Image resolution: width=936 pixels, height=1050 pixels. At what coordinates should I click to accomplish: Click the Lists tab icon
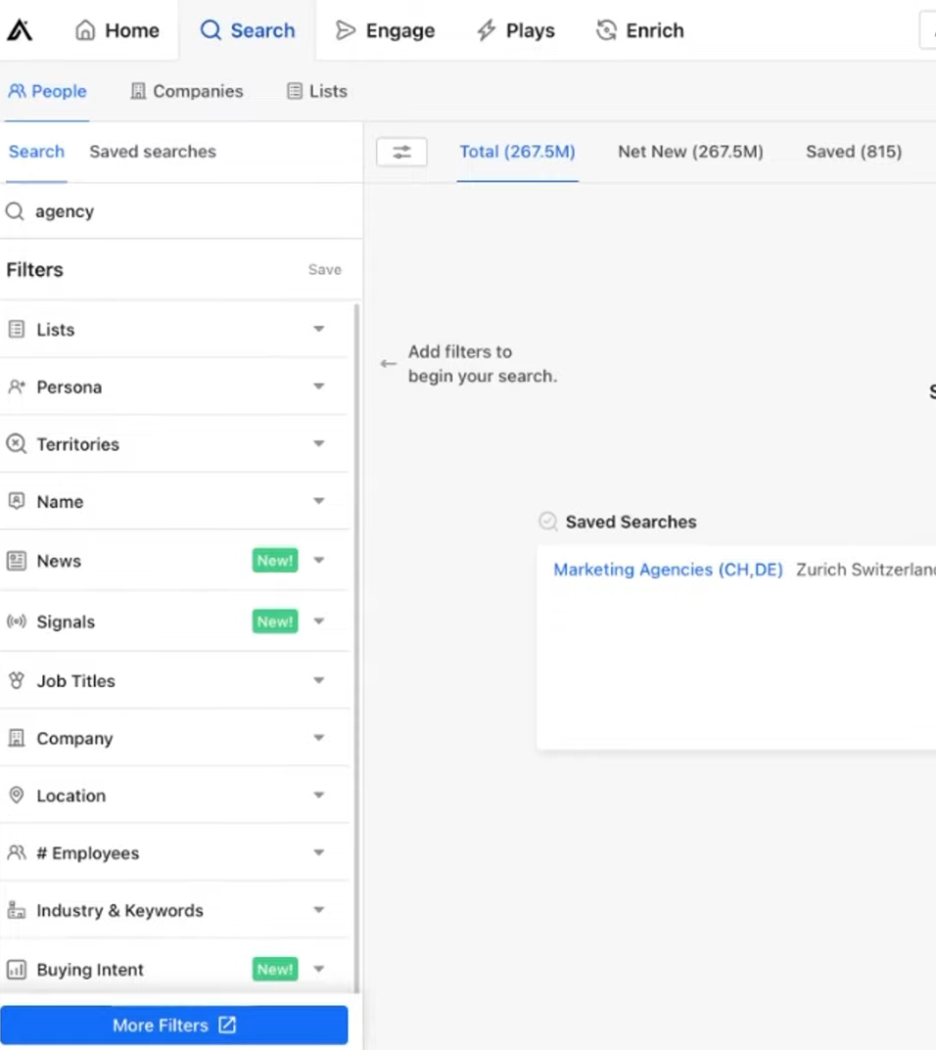[294, 91]
